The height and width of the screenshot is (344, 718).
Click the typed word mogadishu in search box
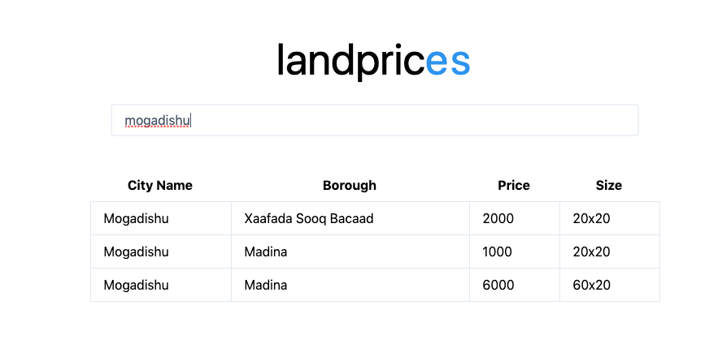click(x=157, y=121)
